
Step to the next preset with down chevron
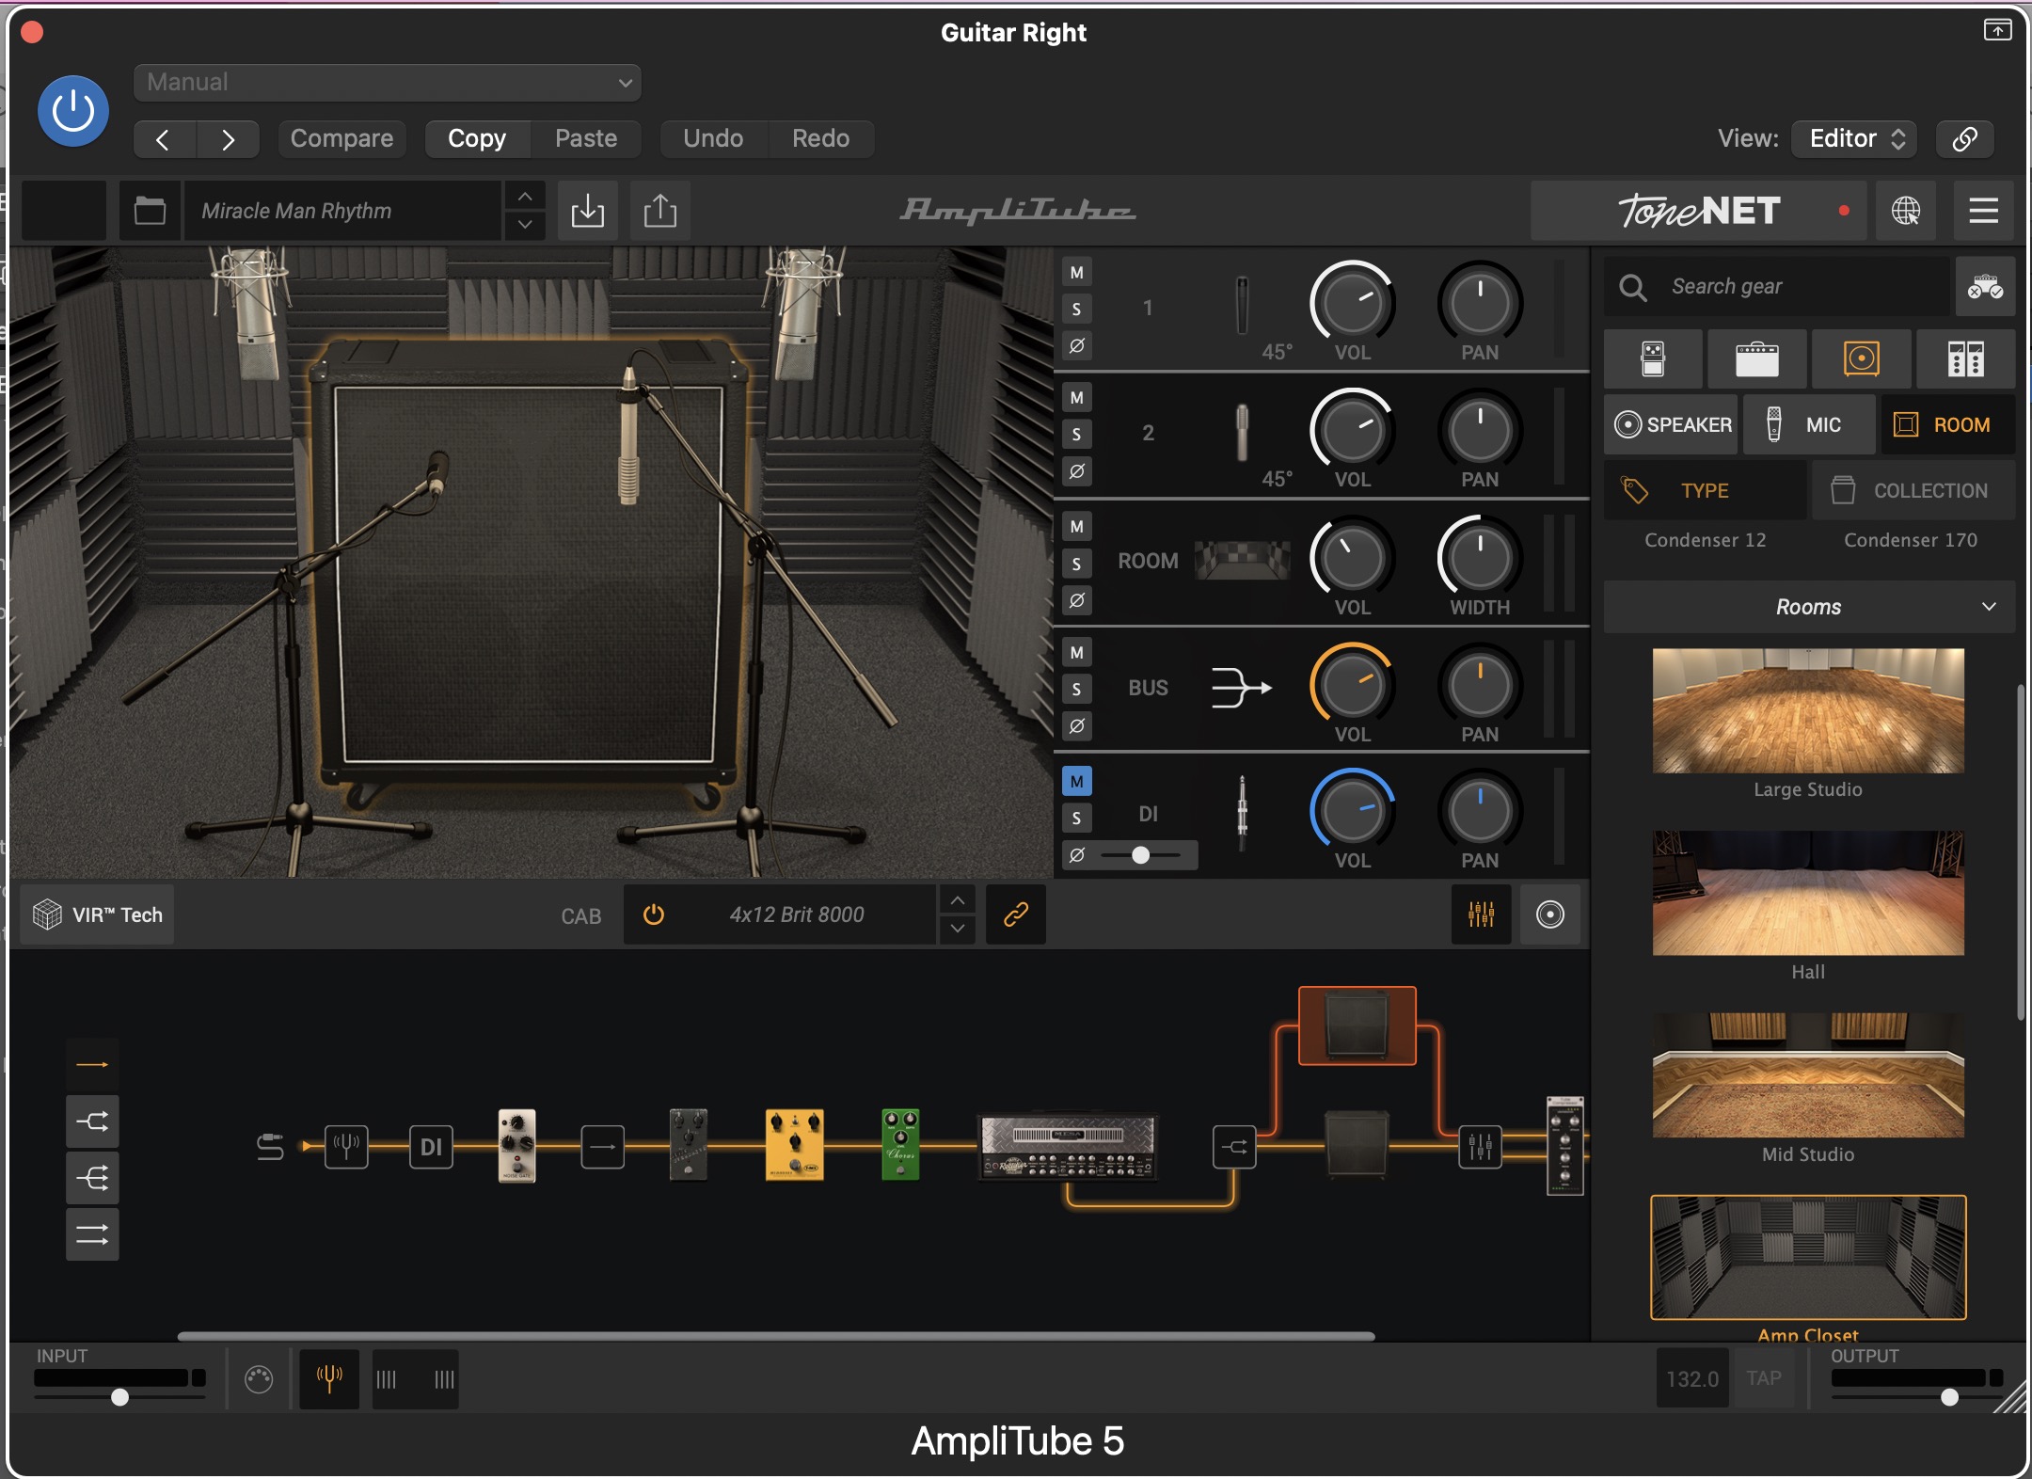point(525,225)
